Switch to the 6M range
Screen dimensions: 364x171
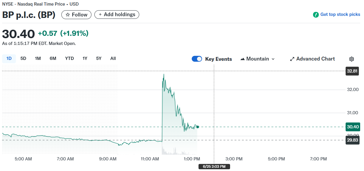coord(53,58)
